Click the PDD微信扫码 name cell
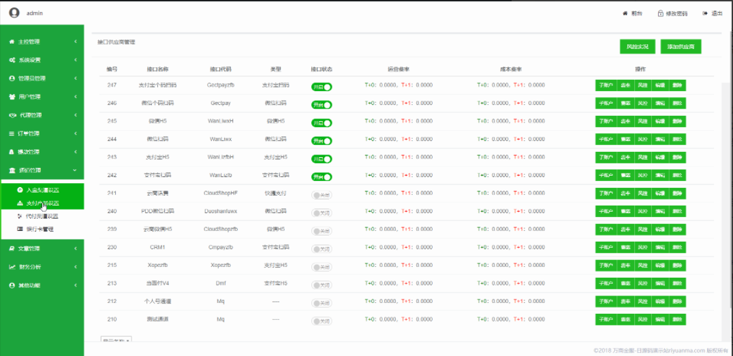This screenshot has height=356, width=733. [157, 211]
